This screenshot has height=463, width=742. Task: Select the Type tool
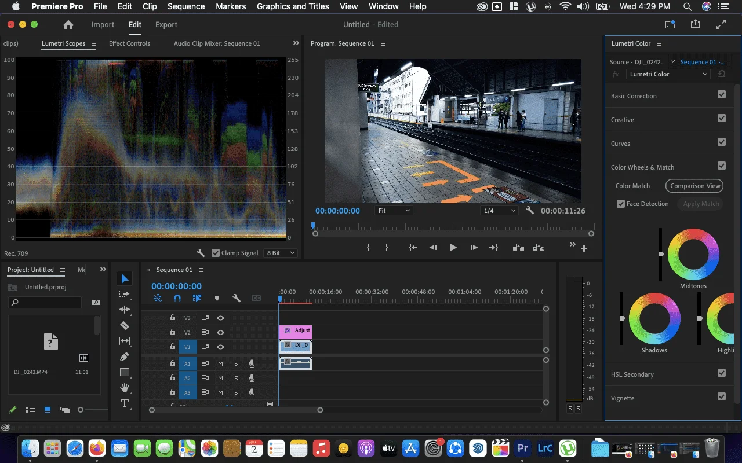tap(125, 403)
